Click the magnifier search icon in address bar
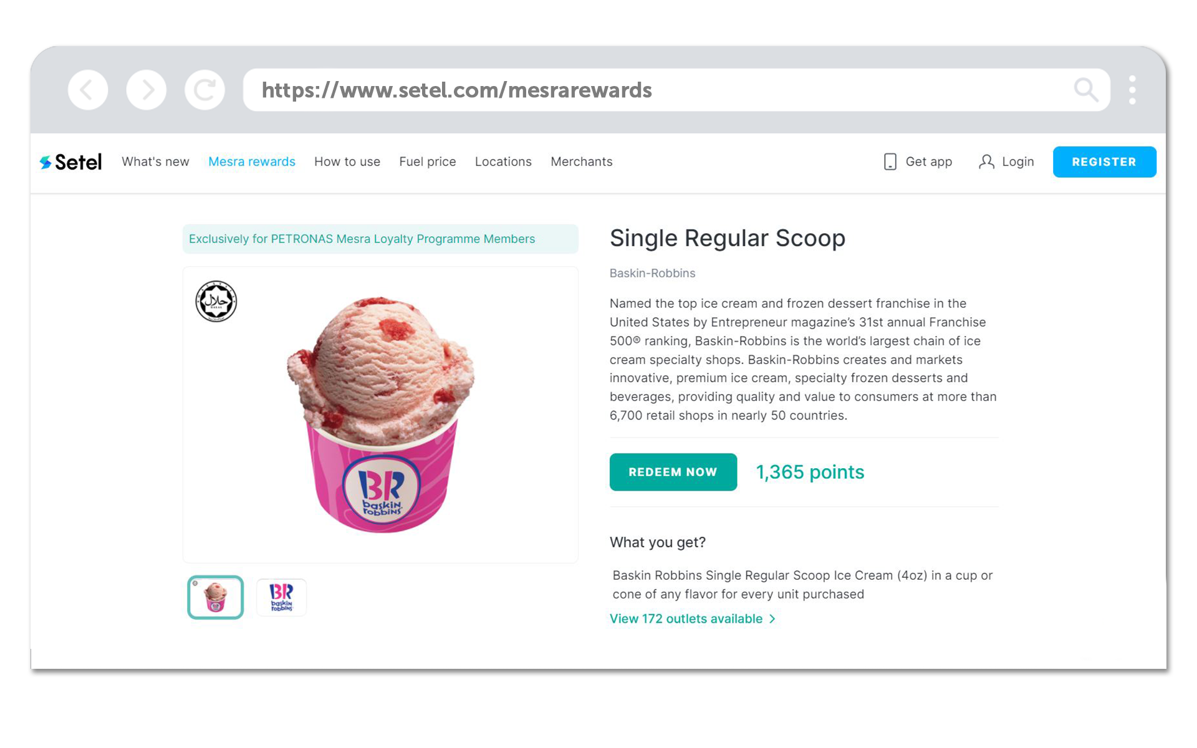Screen dimensions: 1197x748 (x=1086, y=90)
